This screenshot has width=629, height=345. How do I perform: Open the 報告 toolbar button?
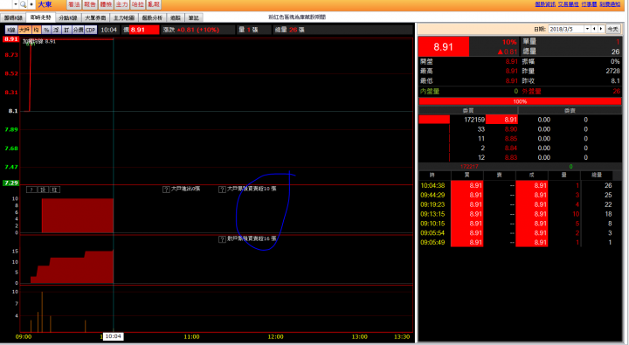point(90,4)
